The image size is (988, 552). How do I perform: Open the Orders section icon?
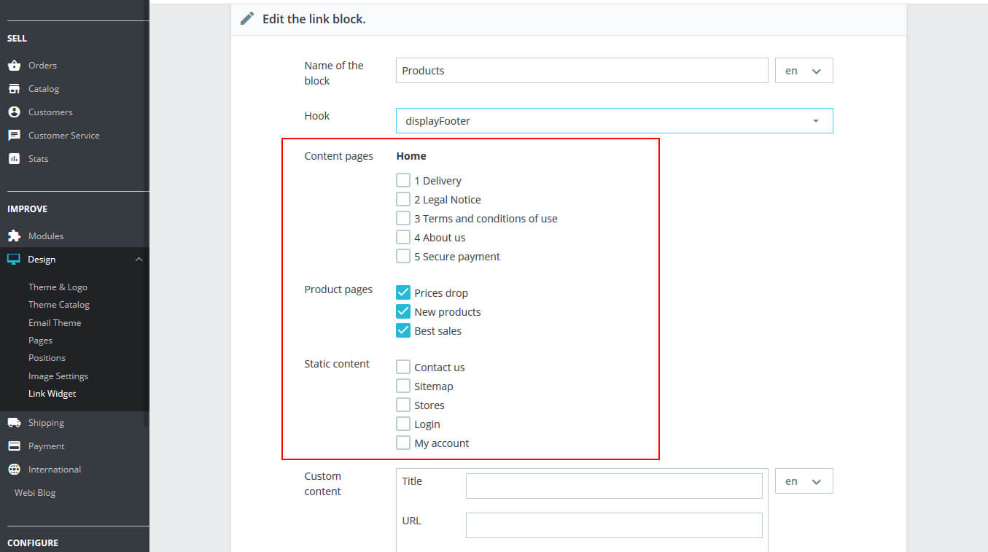pos(16,65)
